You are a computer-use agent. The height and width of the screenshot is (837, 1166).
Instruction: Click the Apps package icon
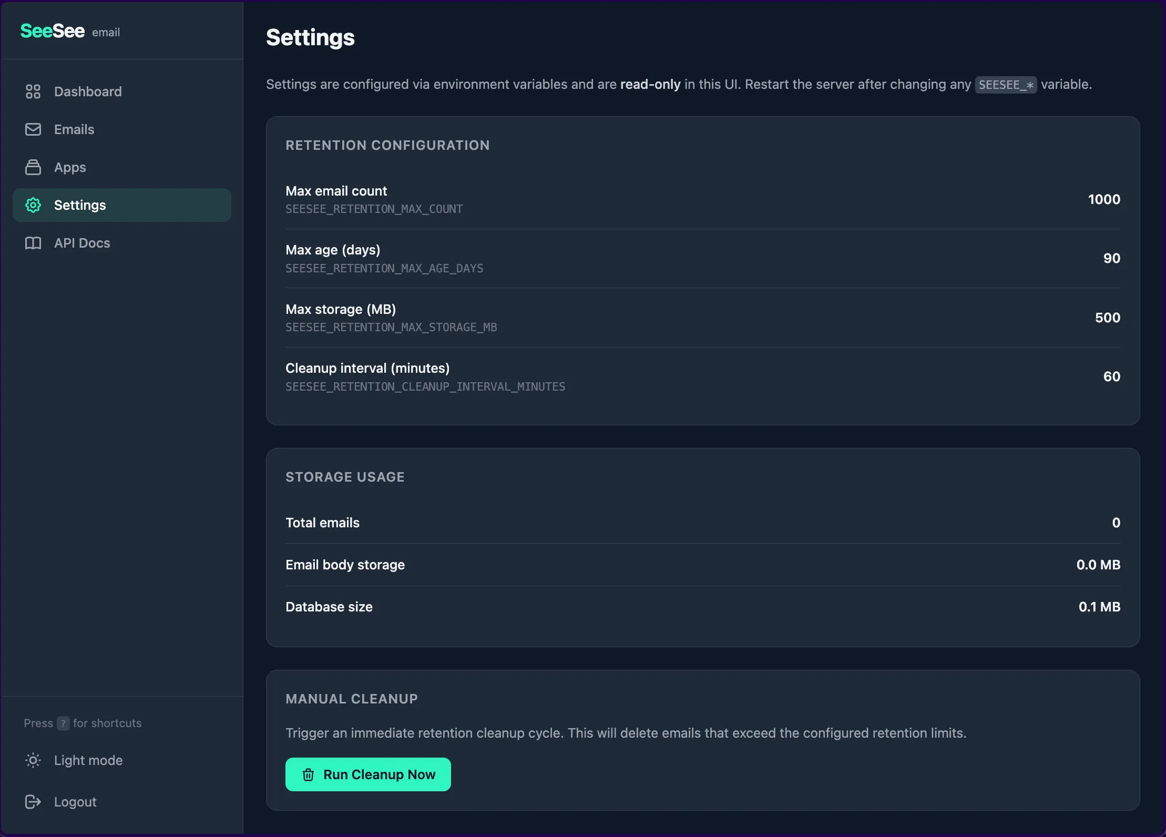click(x=33, y=167)
